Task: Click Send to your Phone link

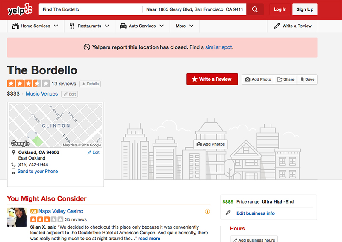Action: (38, 172)
